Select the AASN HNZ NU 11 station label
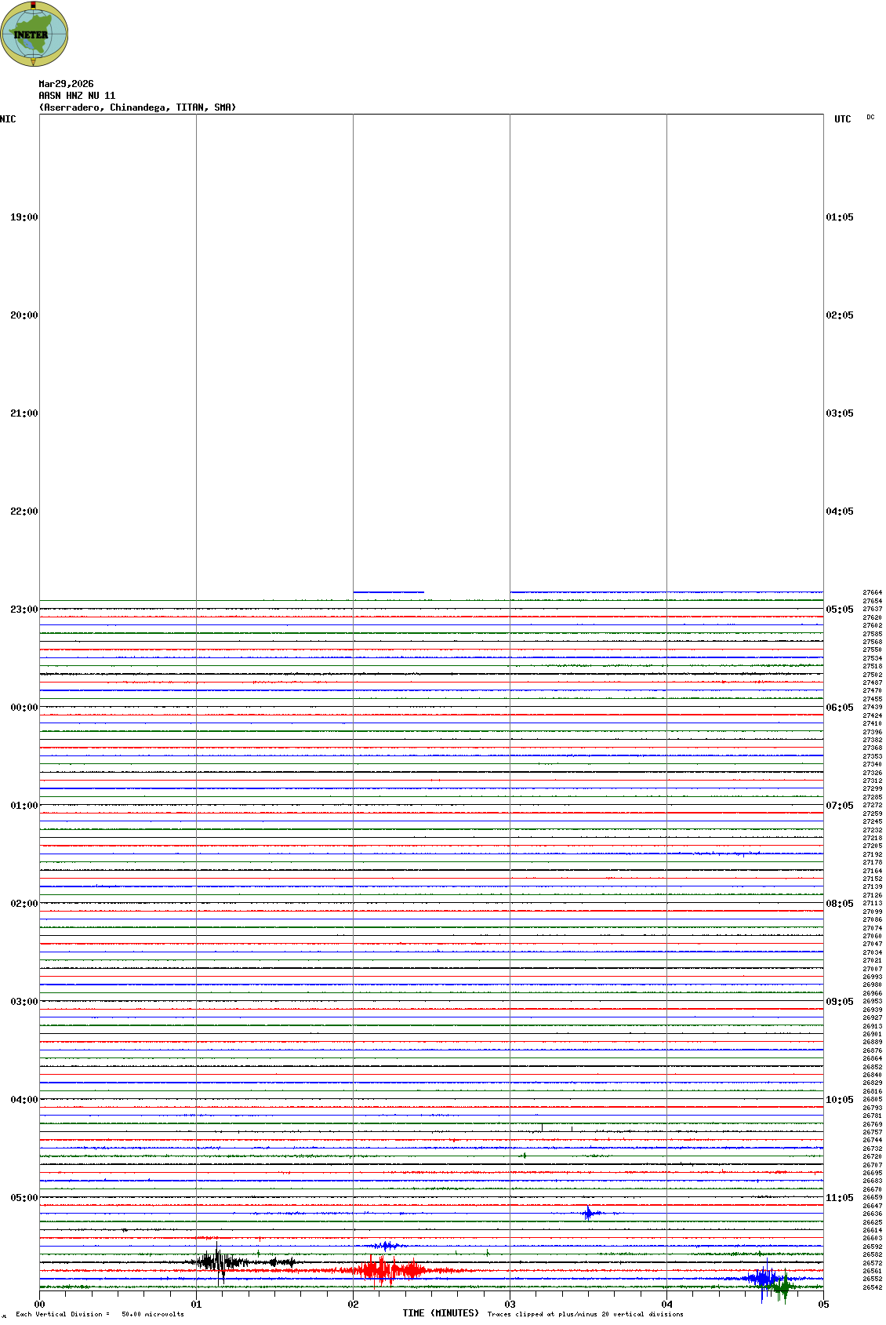This screenshot has height=1325, width=886. point(77,96)
